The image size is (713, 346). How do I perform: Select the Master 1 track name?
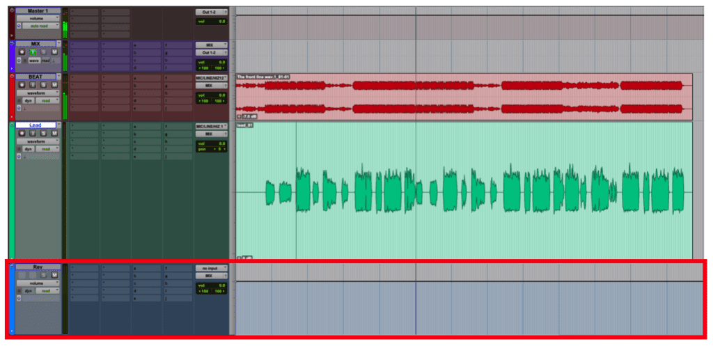38,10
